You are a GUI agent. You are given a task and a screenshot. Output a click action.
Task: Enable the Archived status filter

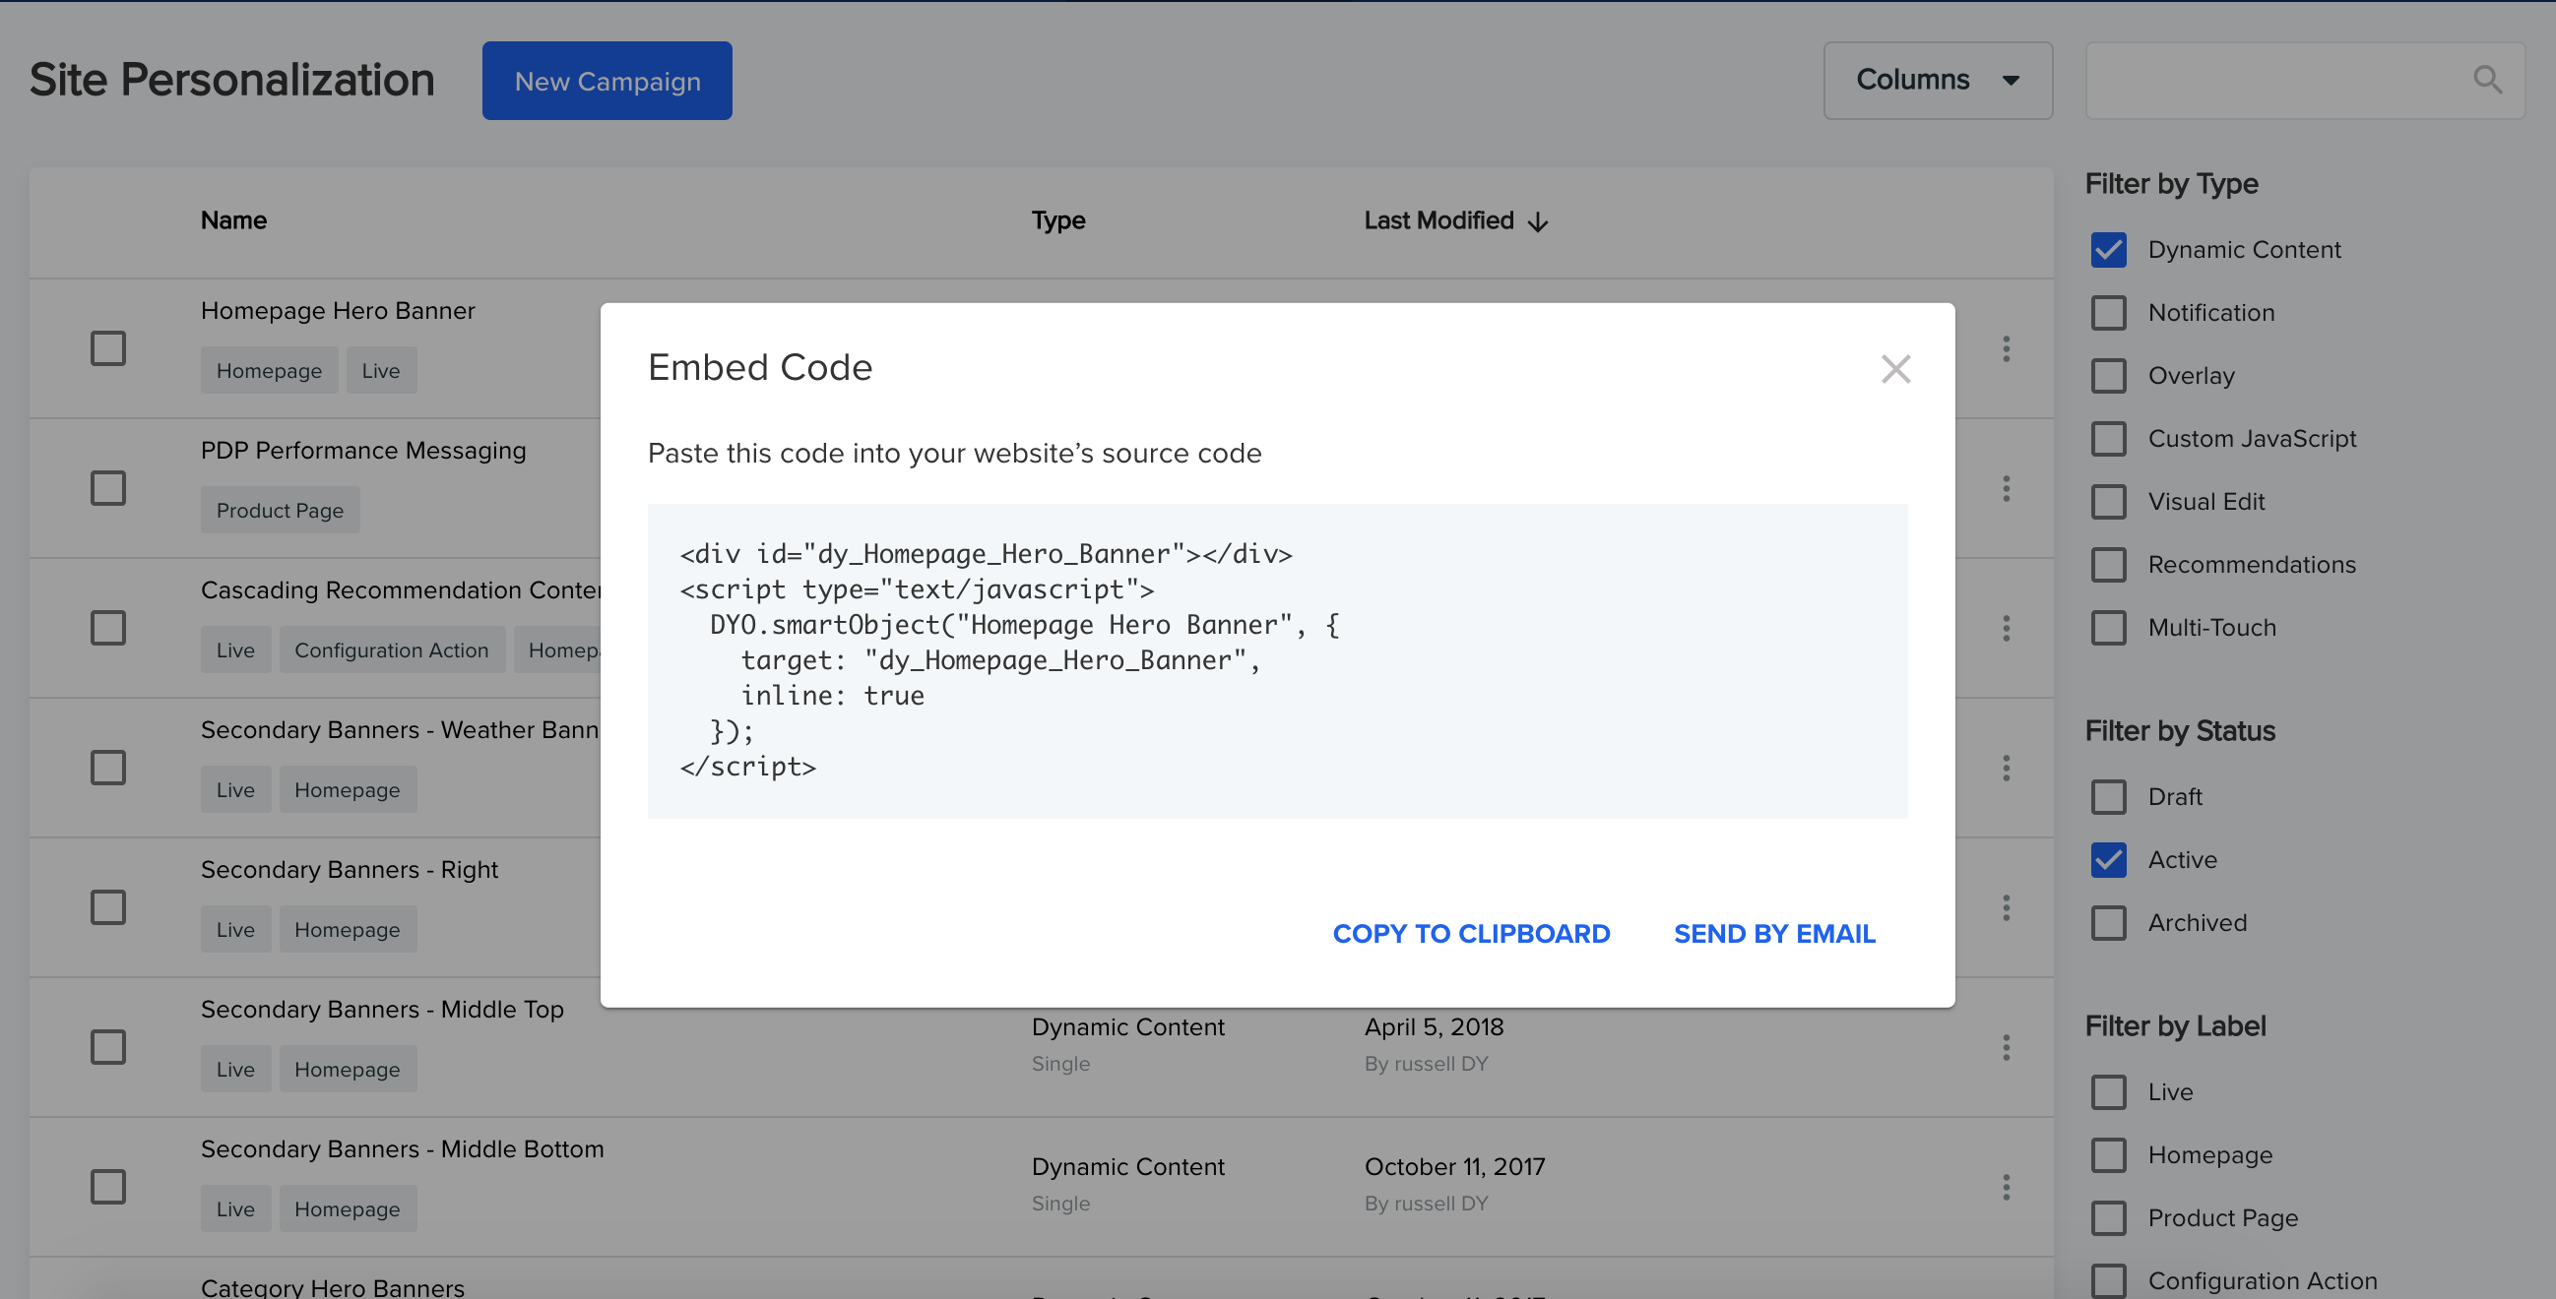coord(2108,922)
